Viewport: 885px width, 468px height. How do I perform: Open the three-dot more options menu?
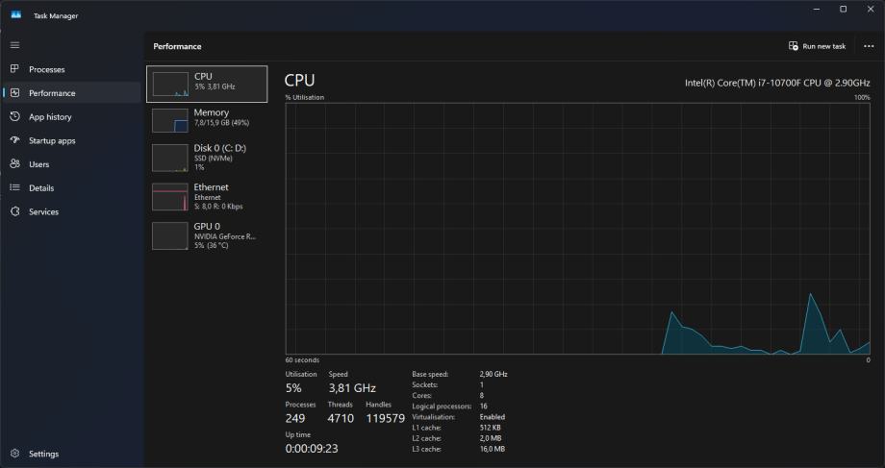coord(869,46)
